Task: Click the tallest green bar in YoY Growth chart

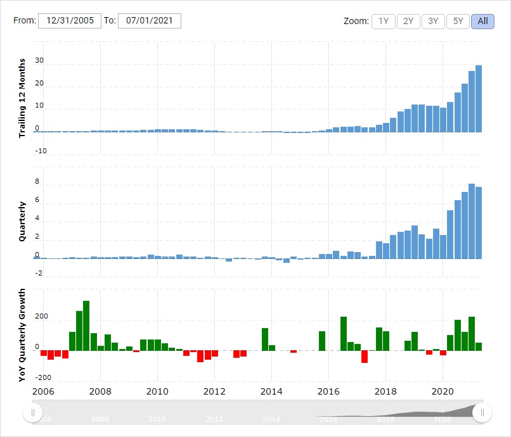Action: (86, 326)
